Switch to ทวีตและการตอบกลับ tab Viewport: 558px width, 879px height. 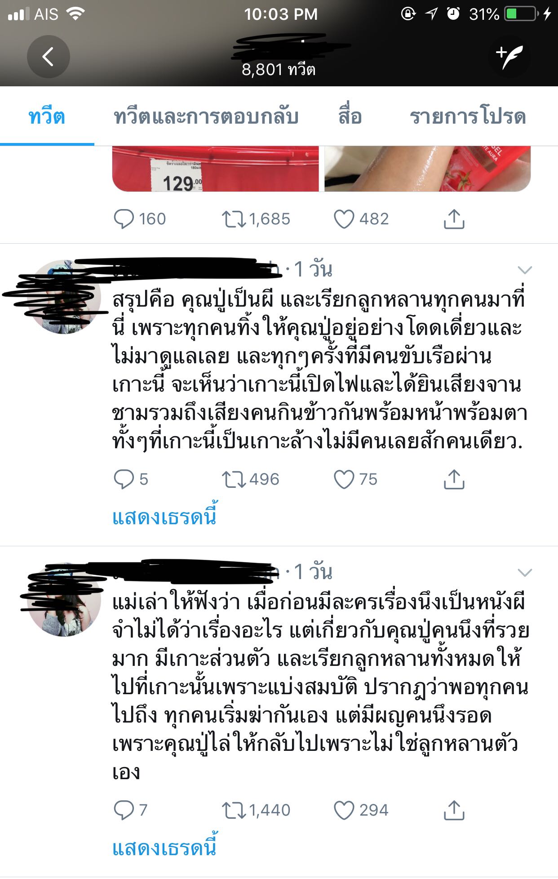coord(206,116)
